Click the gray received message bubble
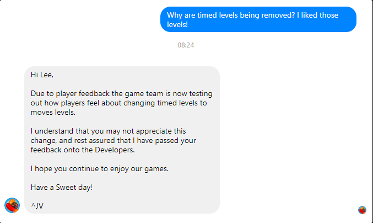This screenshot has height=223, width=373. coord(122,140)
